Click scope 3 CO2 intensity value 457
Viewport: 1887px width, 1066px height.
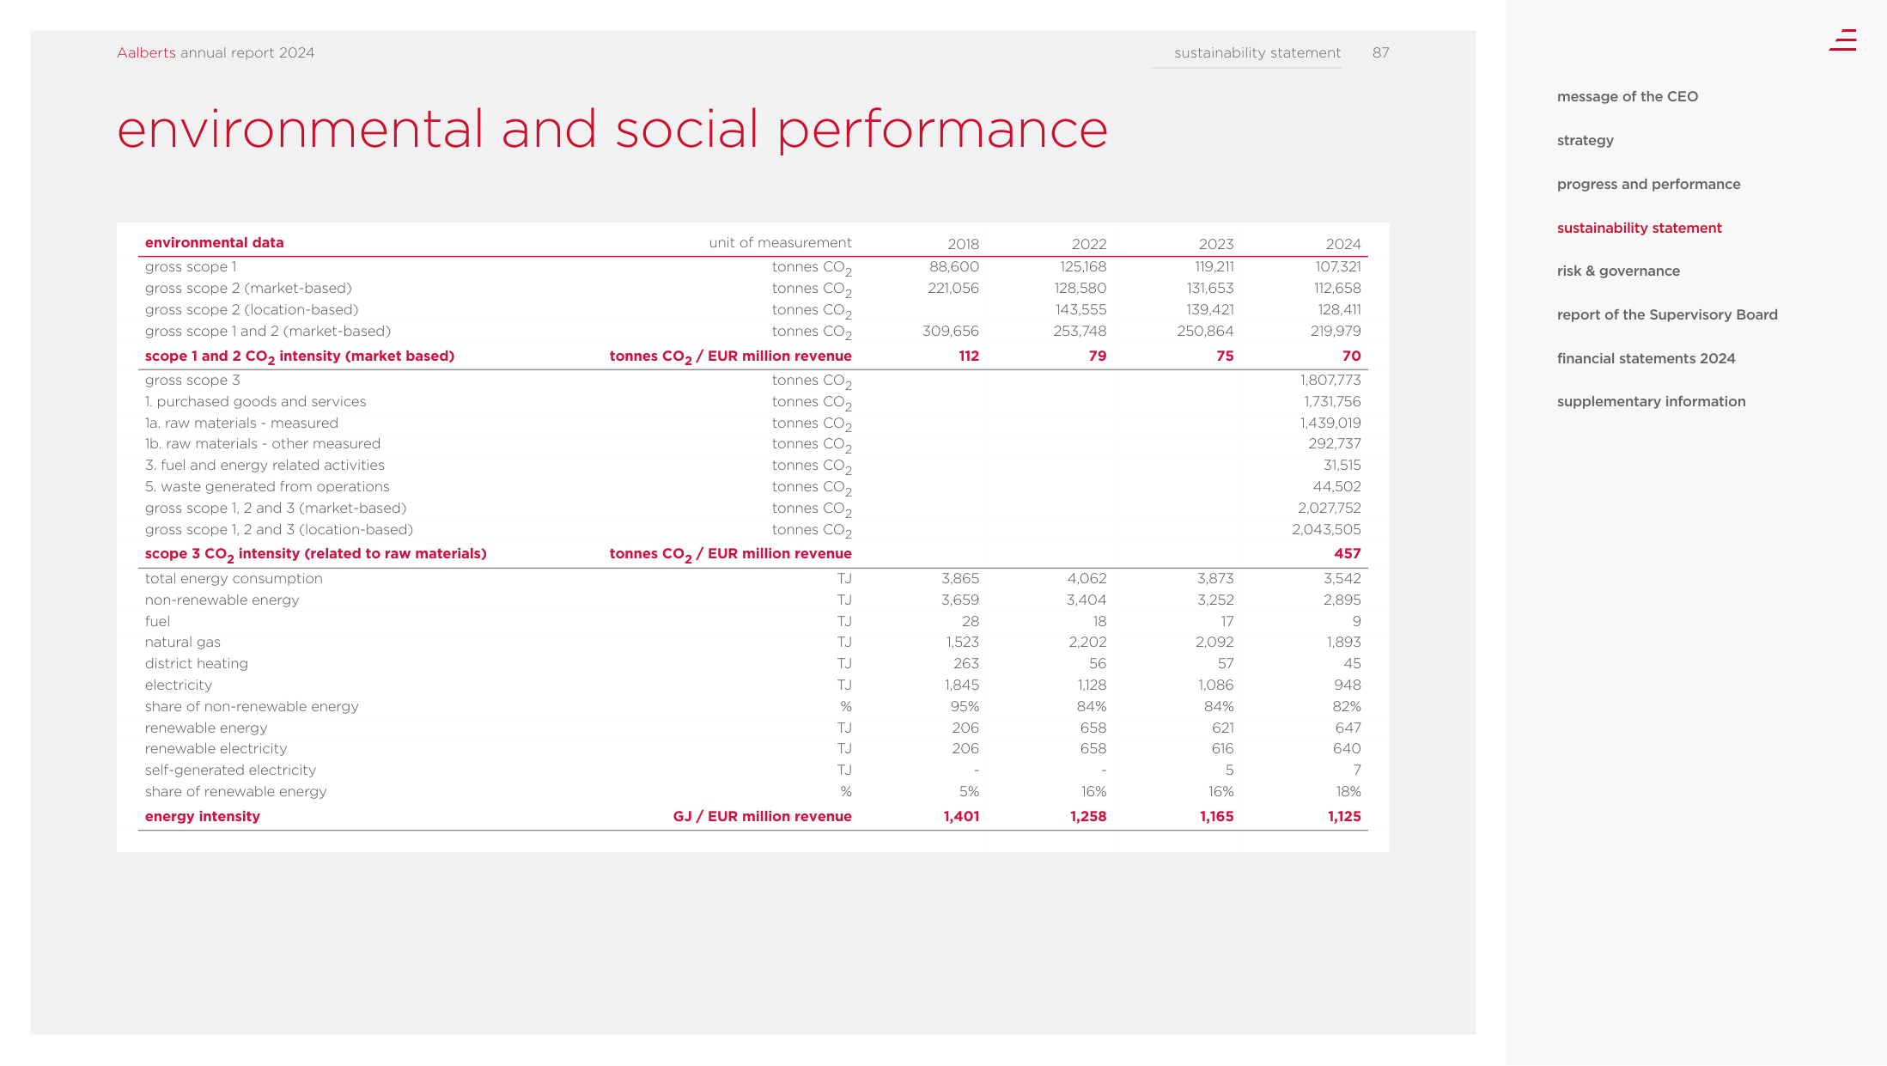(1348, 553)
